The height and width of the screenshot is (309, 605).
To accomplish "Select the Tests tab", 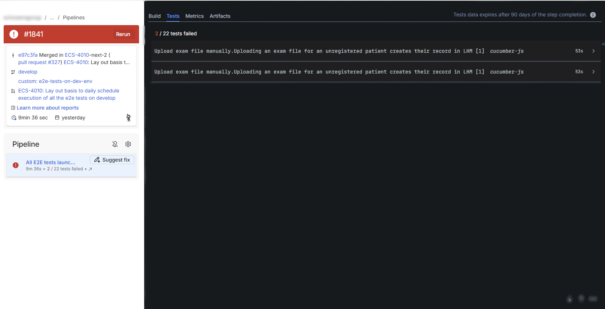I will pyautogui.click(x=173, y=16).
